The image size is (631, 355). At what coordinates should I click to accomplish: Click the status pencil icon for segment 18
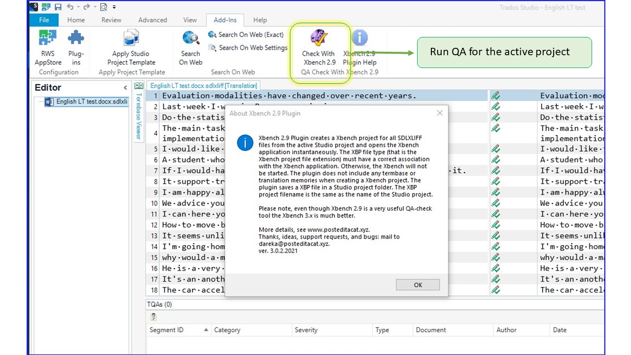pos(495,290)
